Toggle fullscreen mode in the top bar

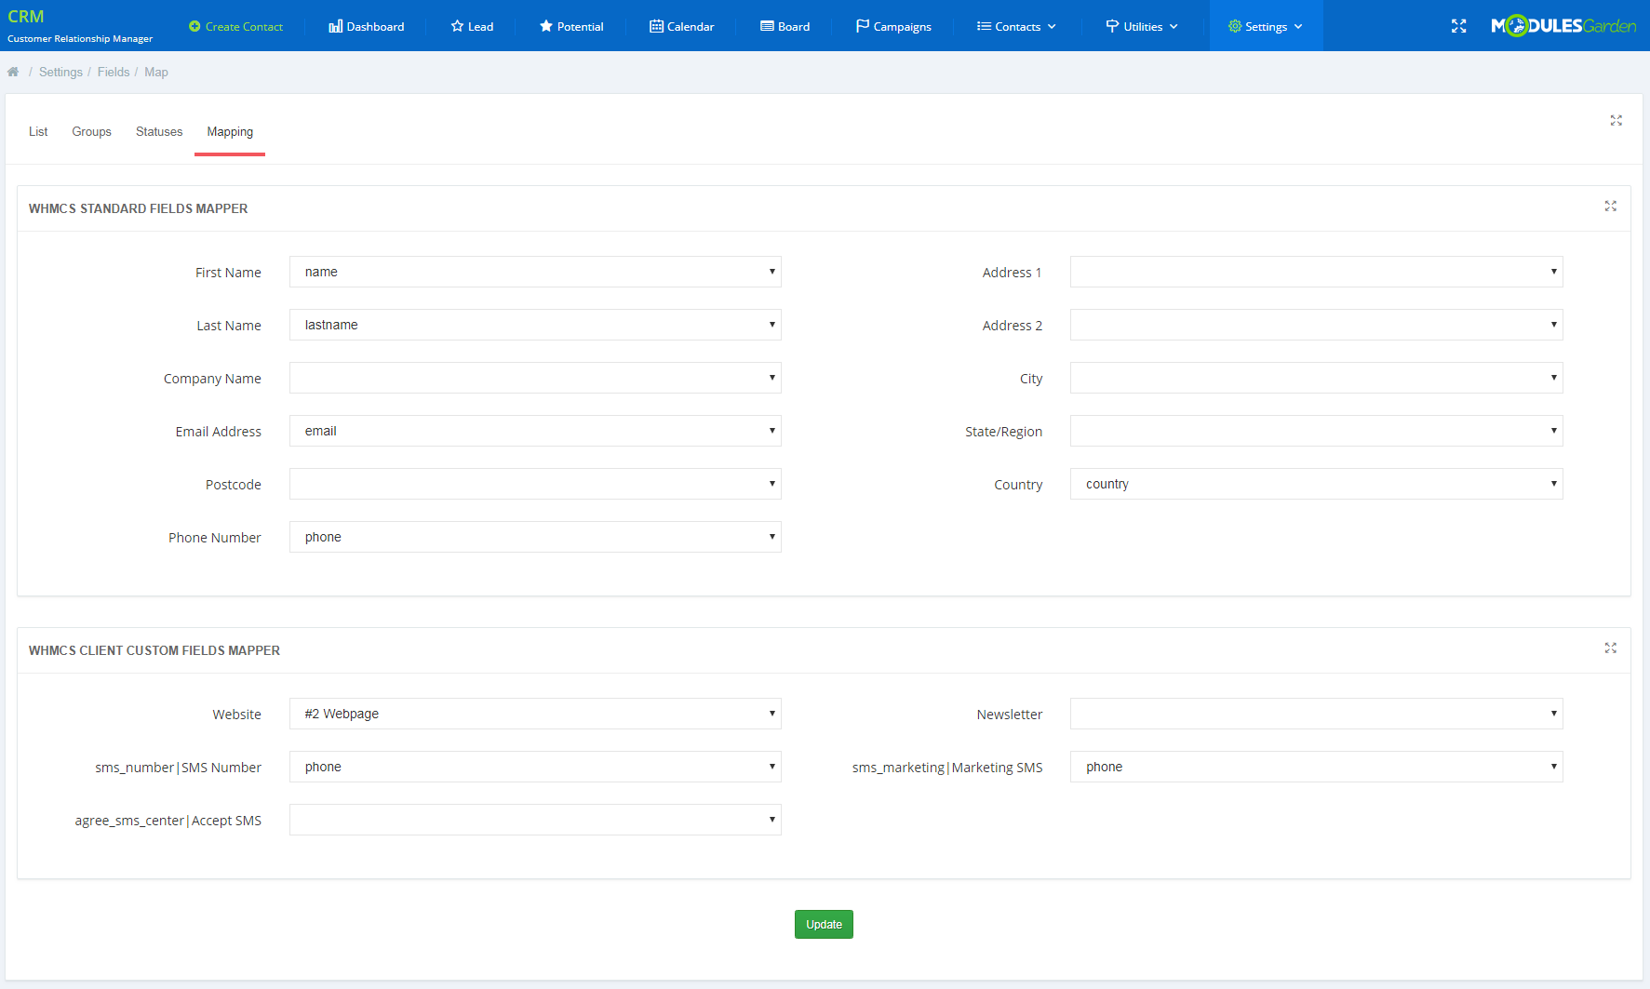1458,26
